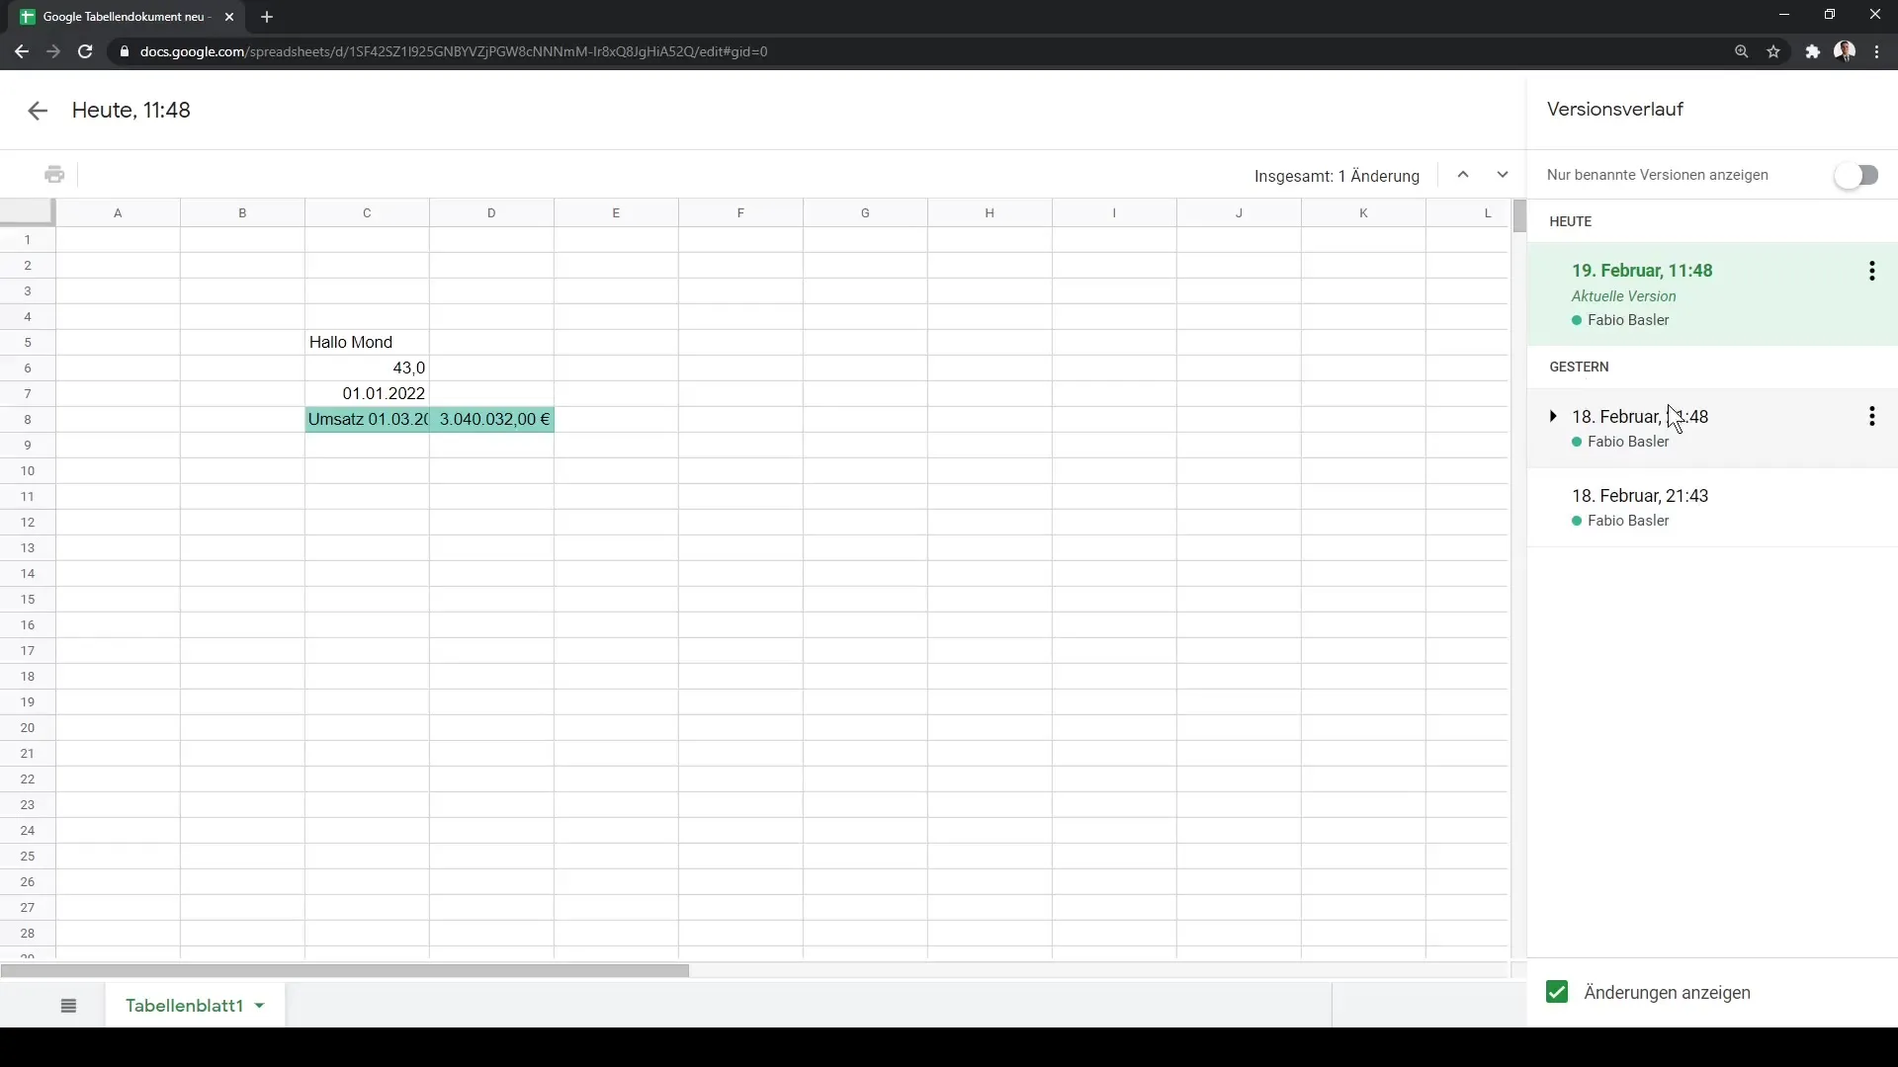Select column H header
Image resolution: width=1898 pixels, height=1067 pixels.
coord(990,212)
